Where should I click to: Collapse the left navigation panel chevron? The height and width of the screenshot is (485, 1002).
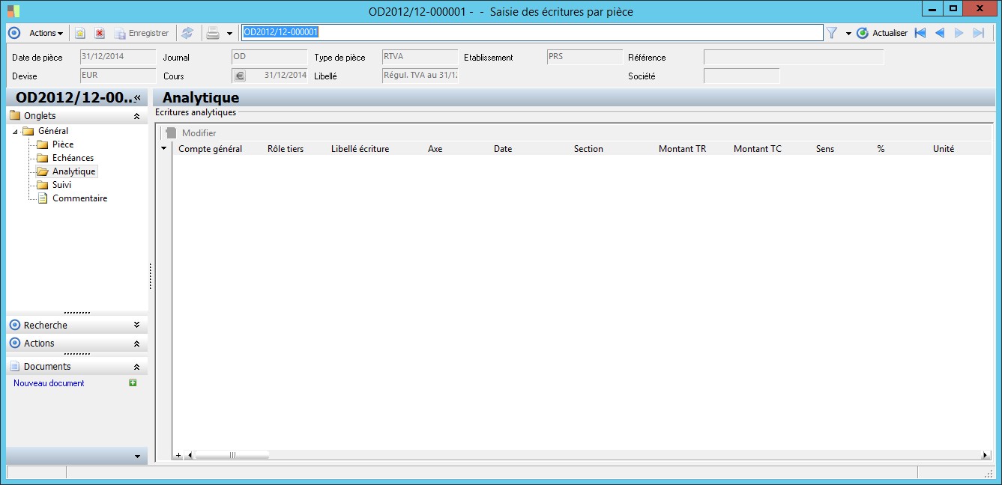point(138,97)
